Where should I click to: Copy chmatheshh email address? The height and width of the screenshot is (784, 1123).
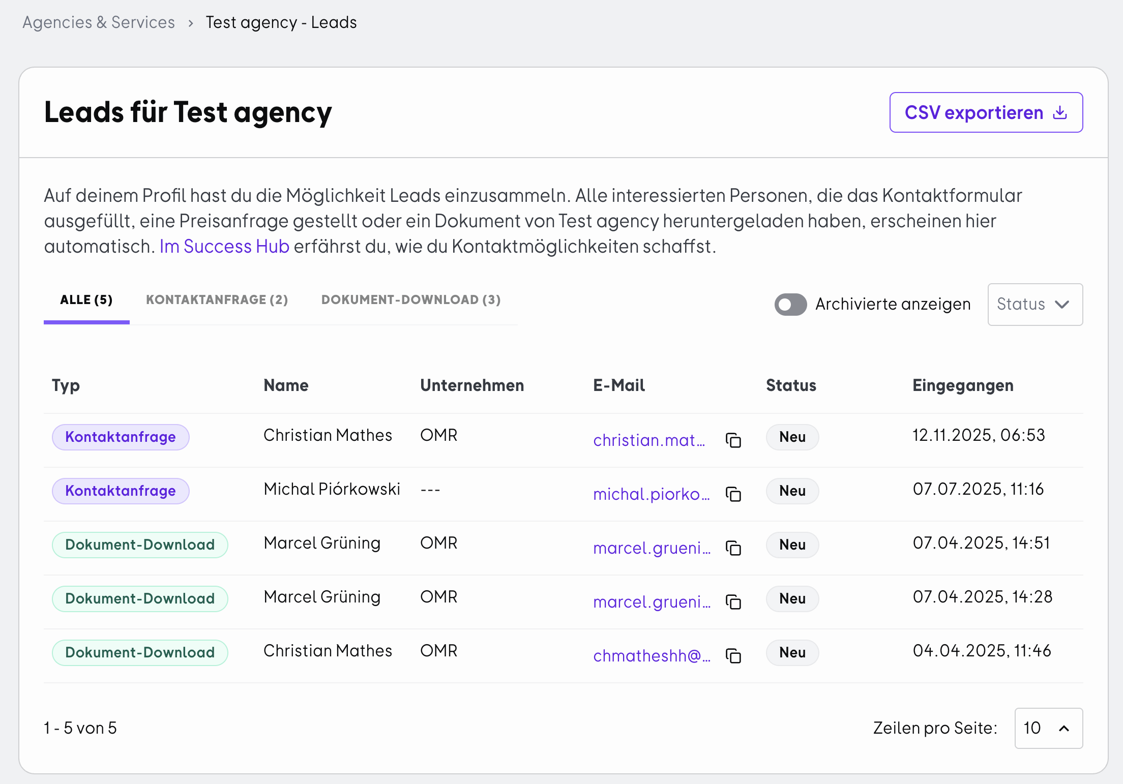coord(733,656)
